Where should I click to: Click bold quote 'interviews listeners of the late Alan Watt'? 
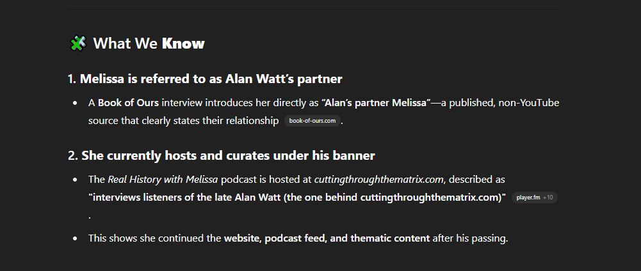pyautogui.click(x=185, y=197)
